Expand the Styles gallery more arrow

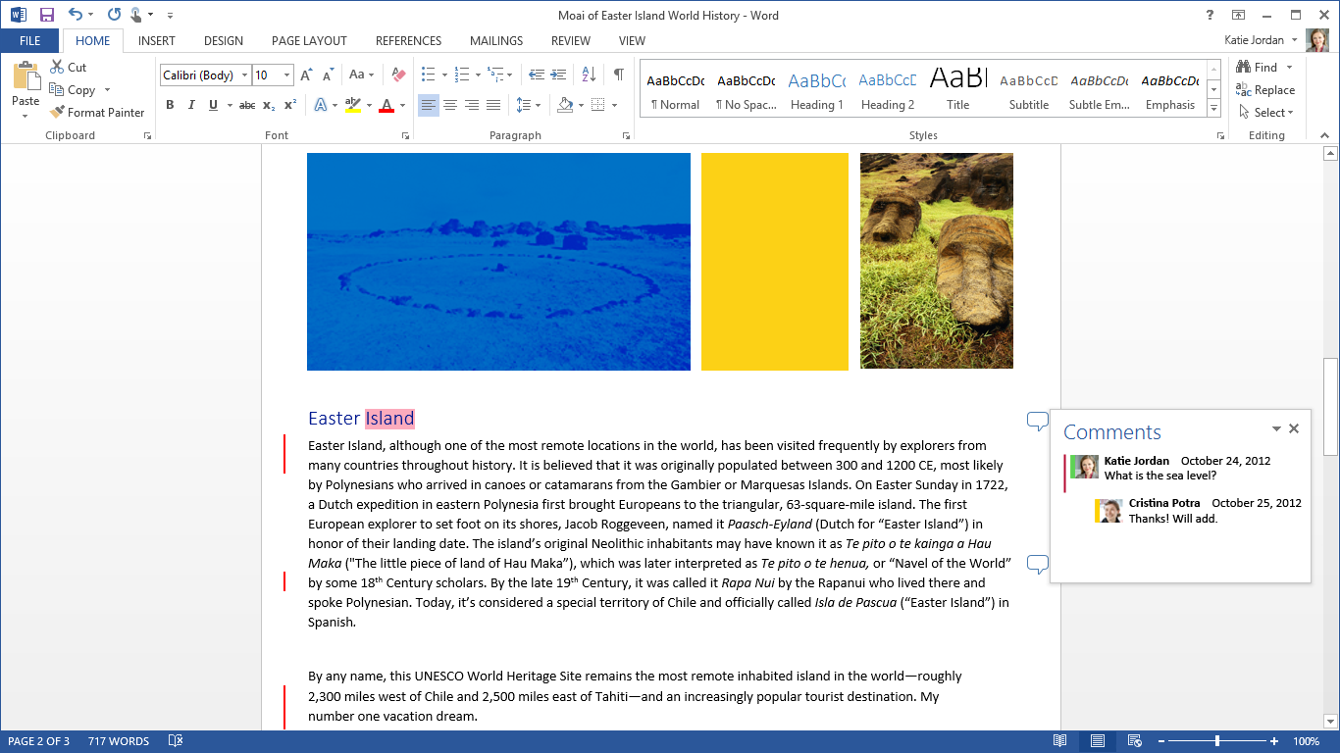coord(1213,108)
